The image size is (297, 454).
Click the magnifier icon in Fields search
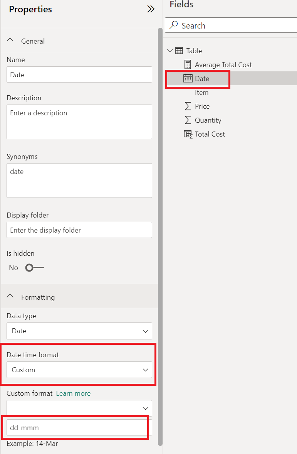click(x=173, y=25)
